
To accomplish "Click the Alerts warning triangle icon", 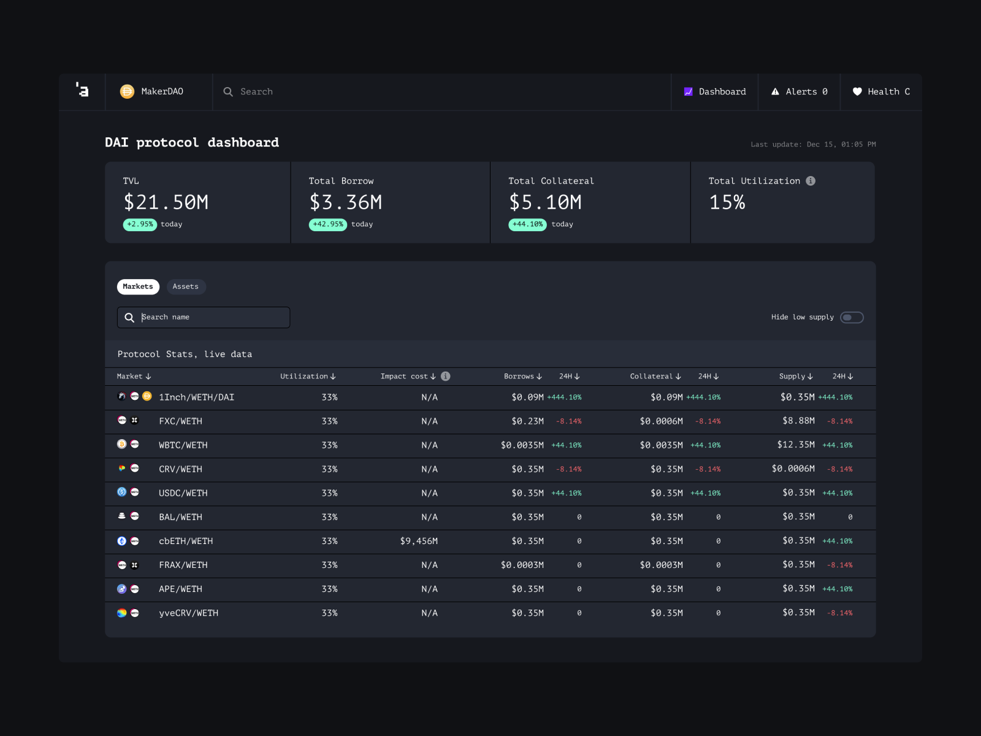I will point(775,91).
